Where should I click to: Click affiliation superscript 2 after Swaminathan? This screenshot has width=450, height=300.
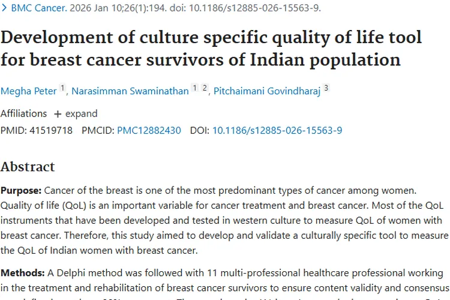[204, 89]
